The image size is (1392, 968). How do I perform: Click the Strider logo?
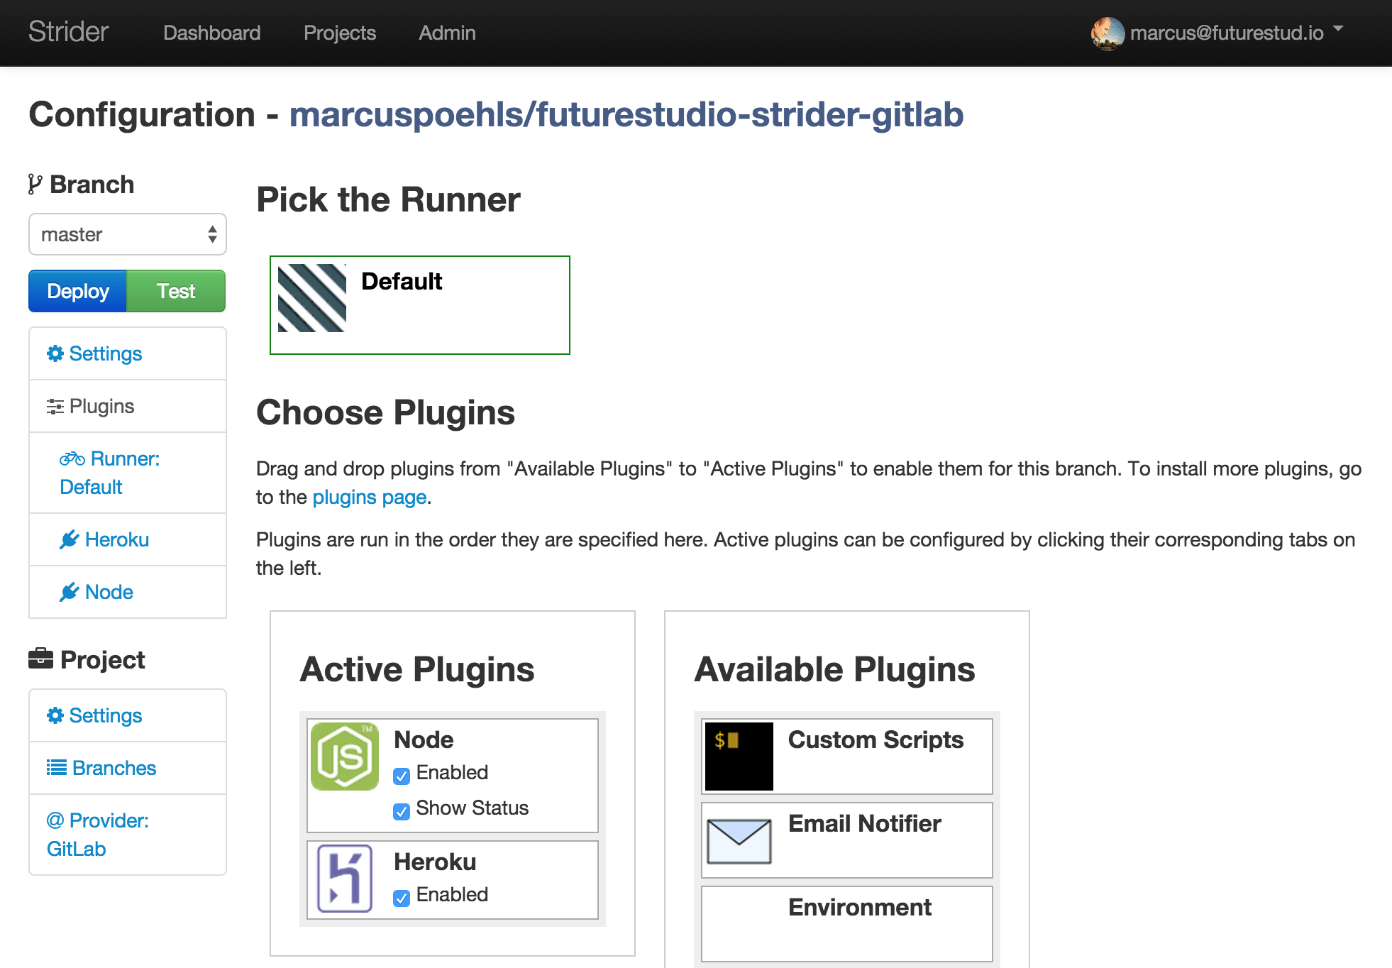68,32
